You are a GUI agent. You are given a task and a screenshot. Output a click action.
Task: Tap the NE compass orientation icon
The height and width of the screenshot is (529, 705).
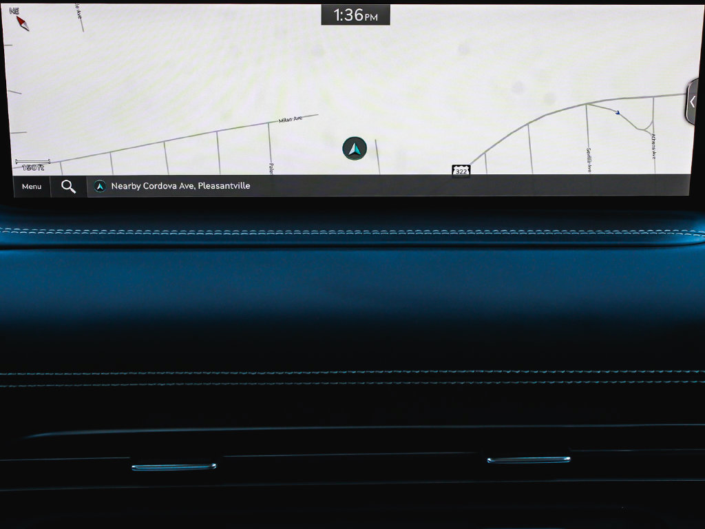(20, 19)
